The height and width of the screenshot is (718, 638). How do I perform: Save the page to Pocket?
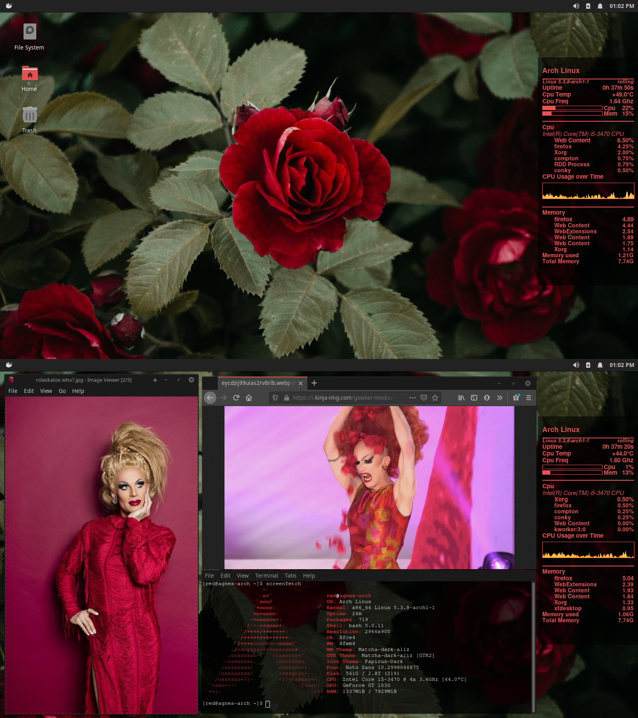pos(424,398)
